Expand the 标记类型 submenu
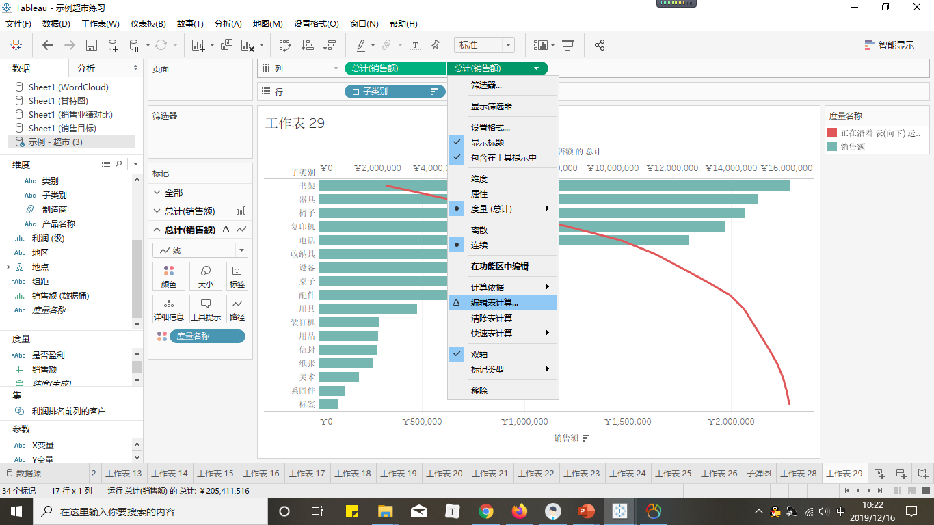The image size is (934, 525). click(x=503, y=369)
